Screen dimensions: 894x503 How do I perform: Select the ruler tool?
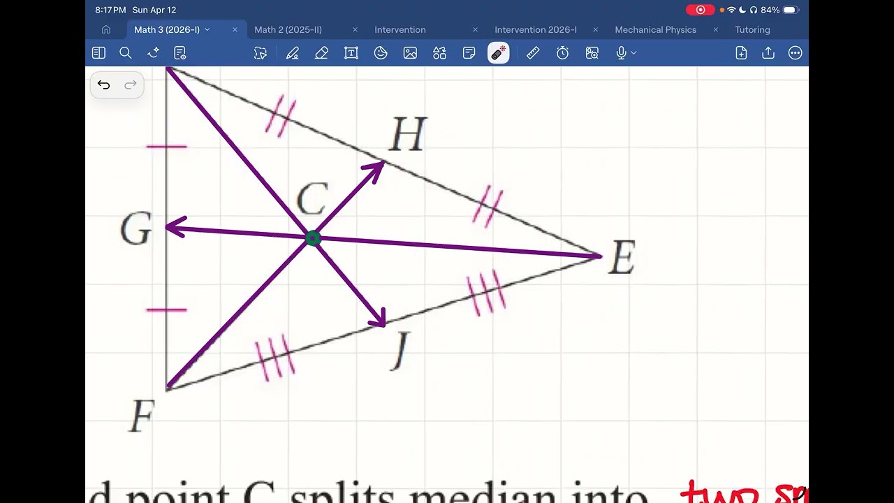pos(533,53)
